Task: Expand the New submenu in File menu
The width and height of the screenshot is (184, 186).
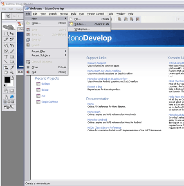Action: [x=46, y=18]
